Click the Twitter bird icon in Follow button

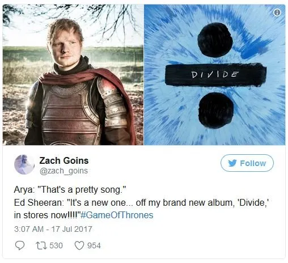point(232,163)
